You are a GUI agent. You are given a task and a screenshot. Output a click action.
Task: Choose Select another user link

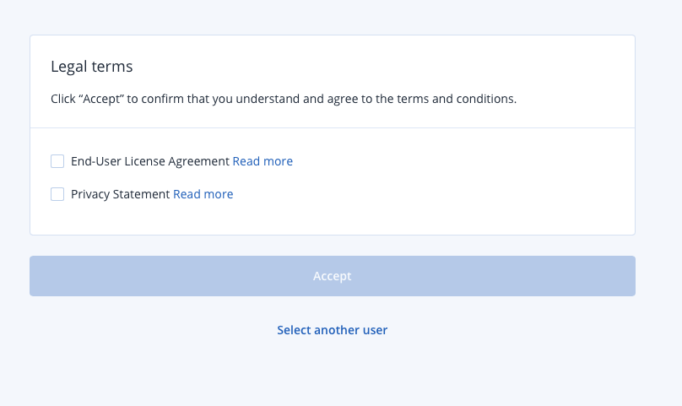point(333,330)
